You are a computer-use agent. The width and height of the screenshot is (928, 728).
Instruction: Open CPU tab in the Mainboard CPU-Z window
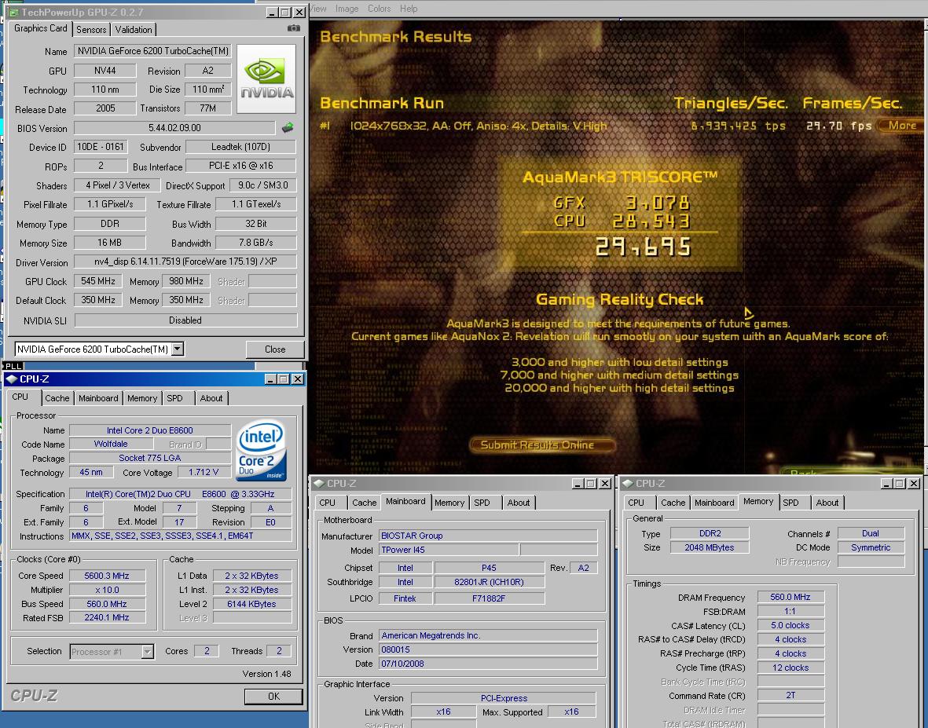point(328,503)
